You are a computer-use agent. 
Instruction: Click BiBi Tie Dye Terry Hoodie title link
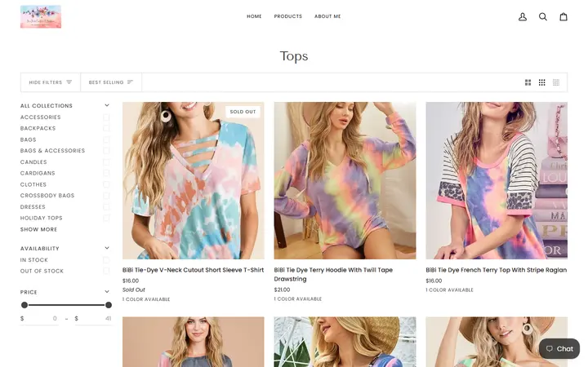tap(333, 275)
